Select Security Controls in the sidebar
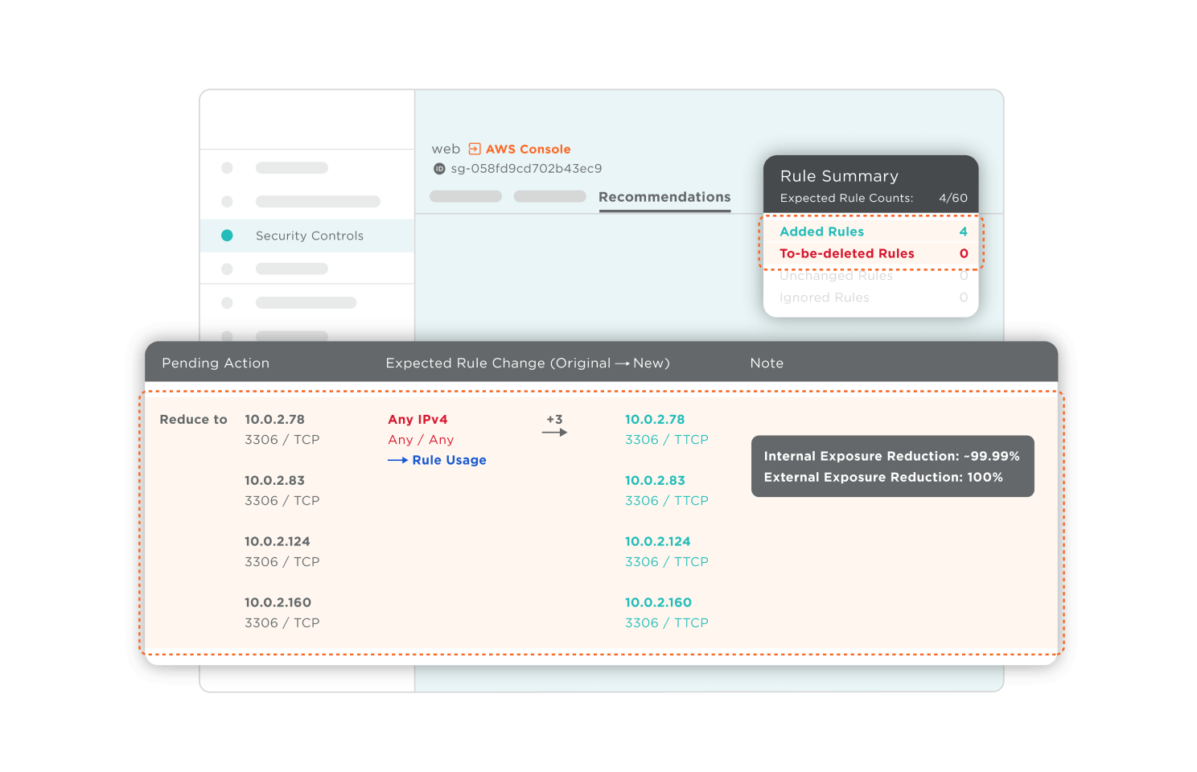The height and width of the screenshot is (772, 1197). click(x=307, y=236)
